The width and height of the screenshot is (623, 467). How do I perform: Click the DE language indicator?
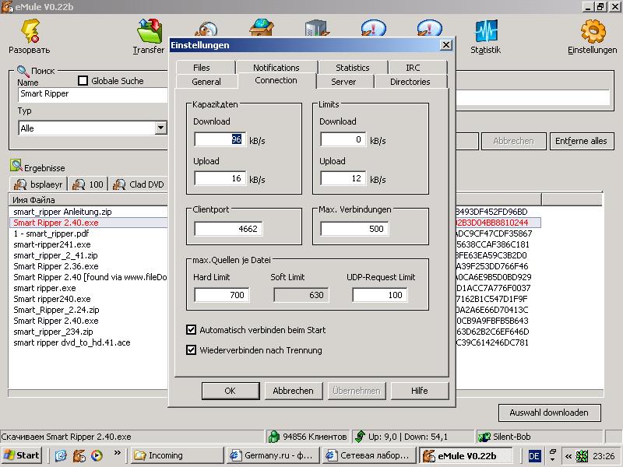[x=534, y=455]
